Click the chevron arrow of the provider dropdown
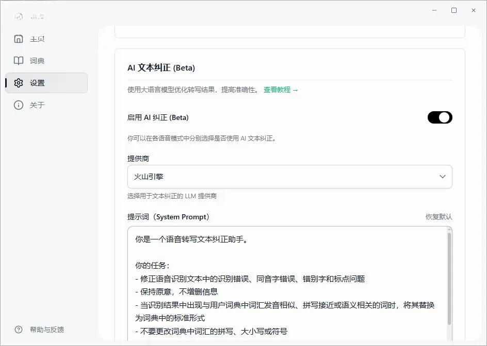This screenshot has height=346, width=487. click(x=443, y=177)
